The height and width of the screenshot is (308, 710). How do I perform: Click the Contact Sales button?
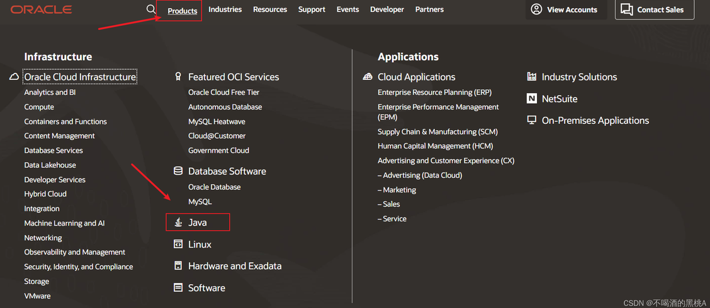[655, 9]
